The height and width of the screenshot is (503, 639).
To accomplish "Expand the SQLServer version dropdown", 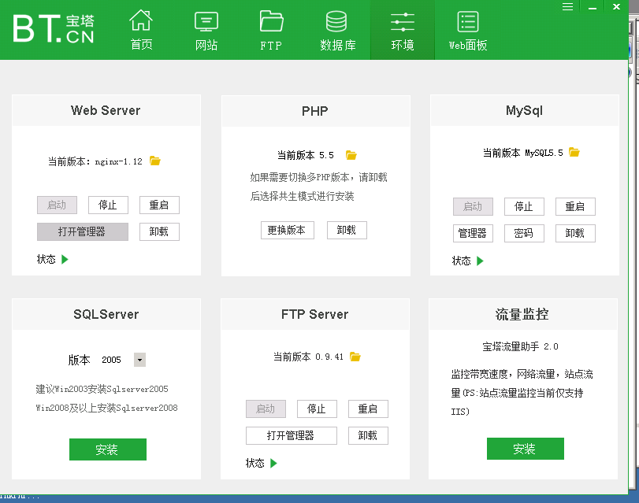I will click(x=139, y=360).
